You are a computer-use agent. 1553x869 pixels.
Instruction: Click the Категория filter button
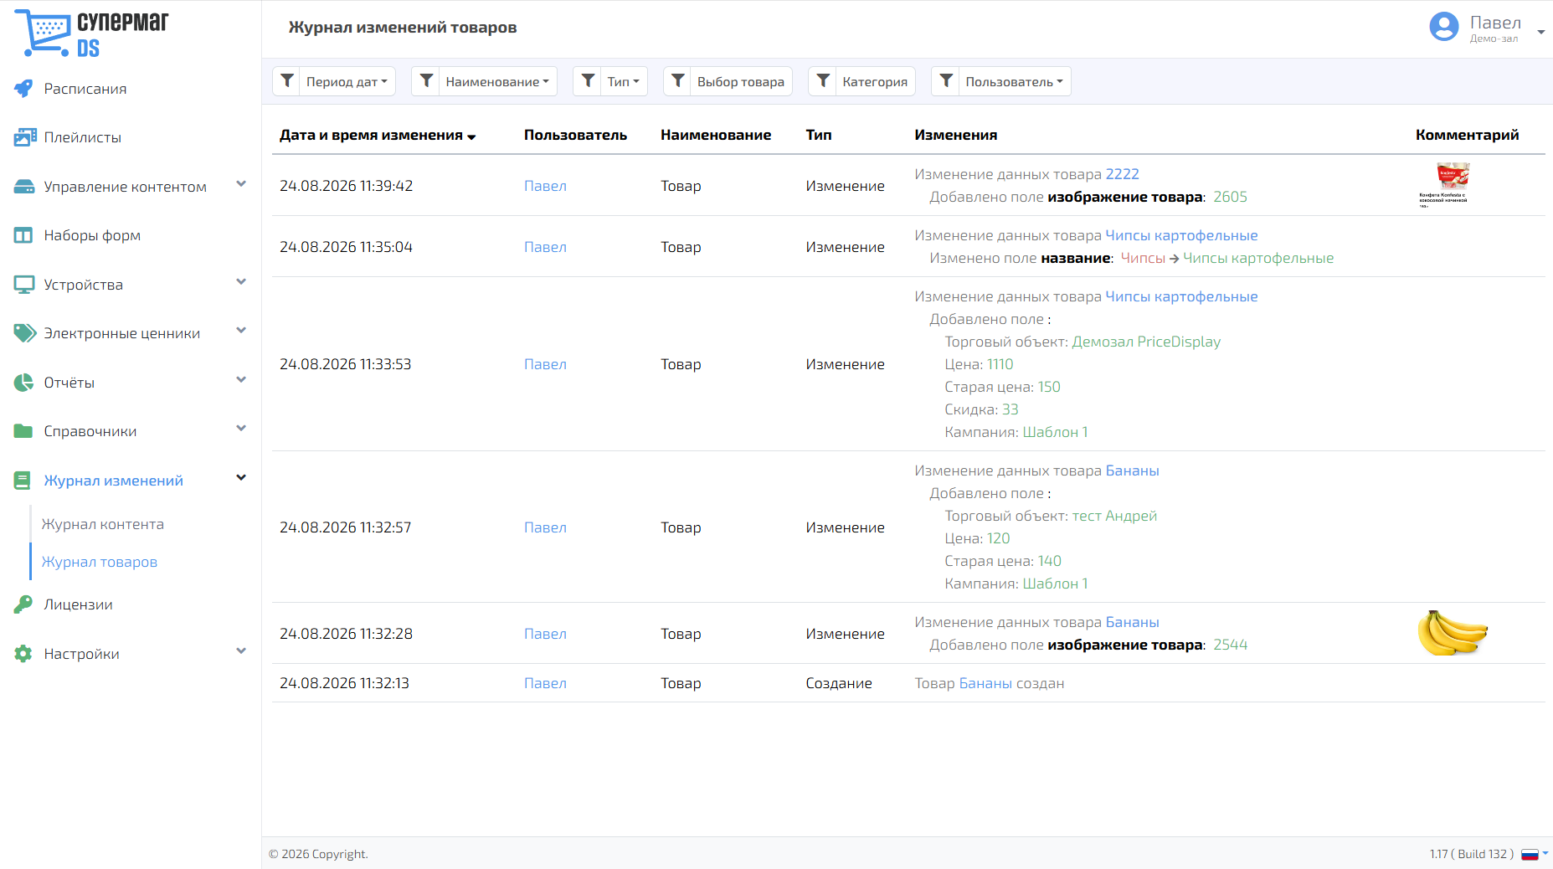click(875, 81)
